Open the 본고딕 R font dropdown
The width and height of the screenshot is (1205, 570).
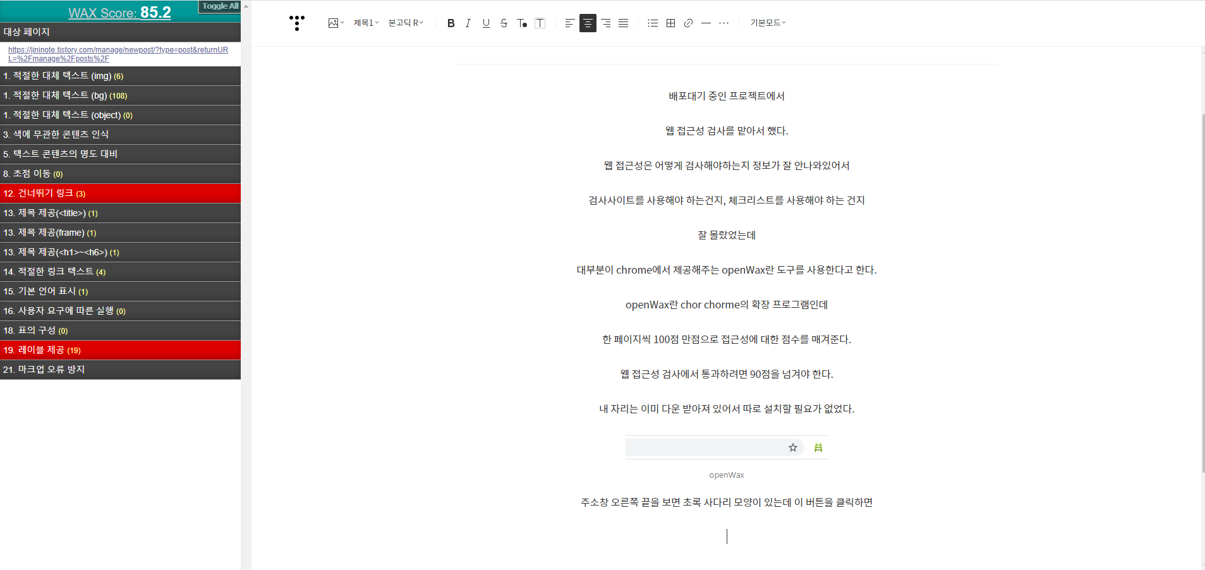tap(406, 23)
